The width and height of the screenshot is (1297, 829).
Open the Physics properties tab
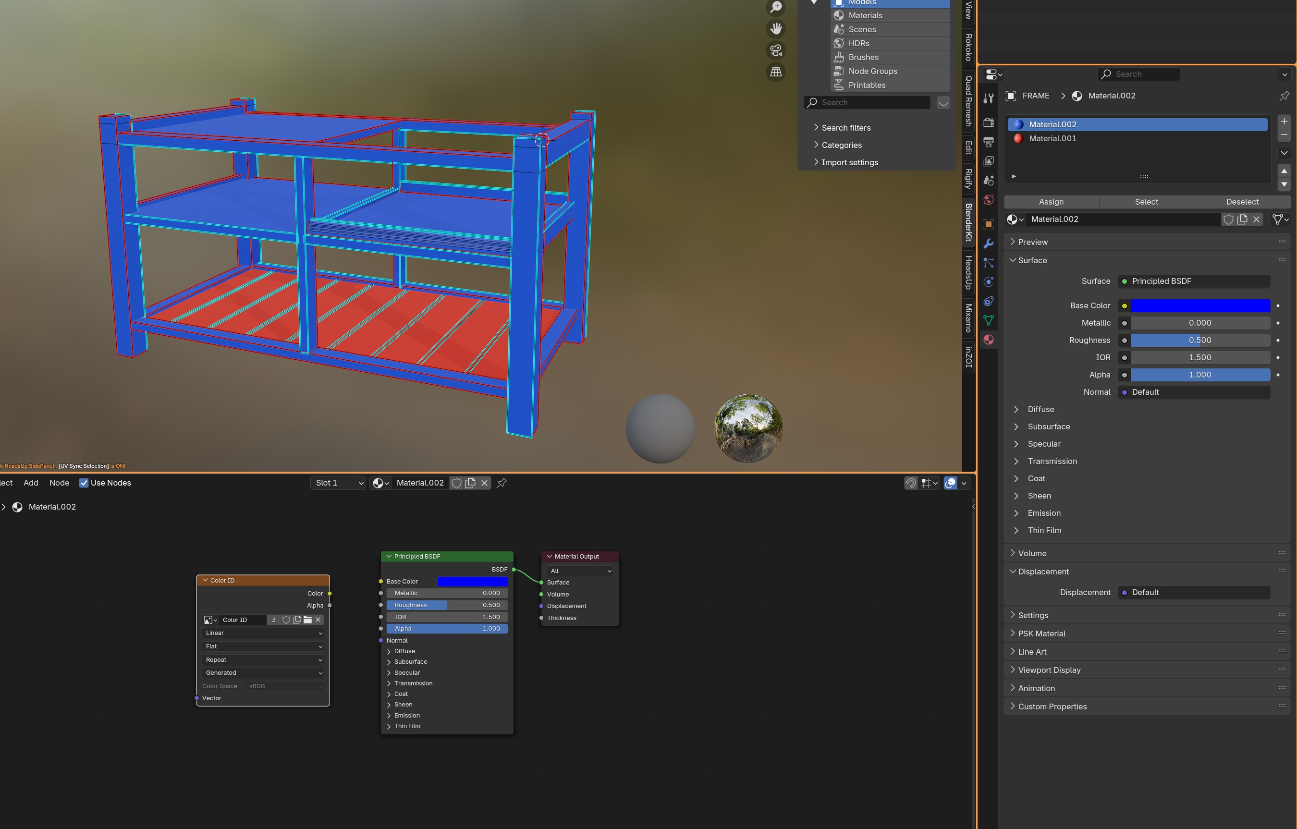989,282
